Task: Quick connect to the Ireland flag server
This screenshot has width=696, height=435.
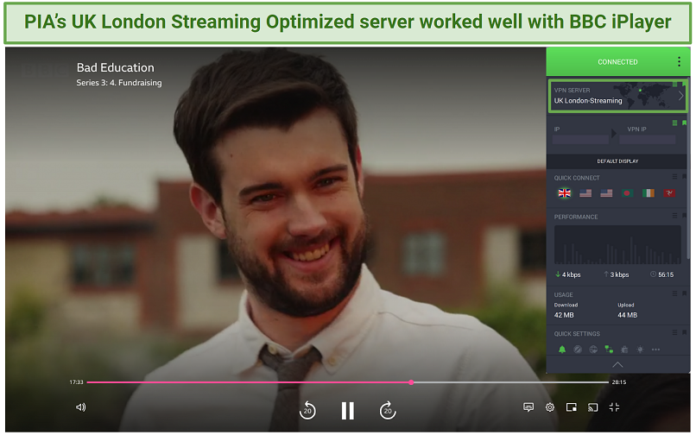Action: click(648, 193)
